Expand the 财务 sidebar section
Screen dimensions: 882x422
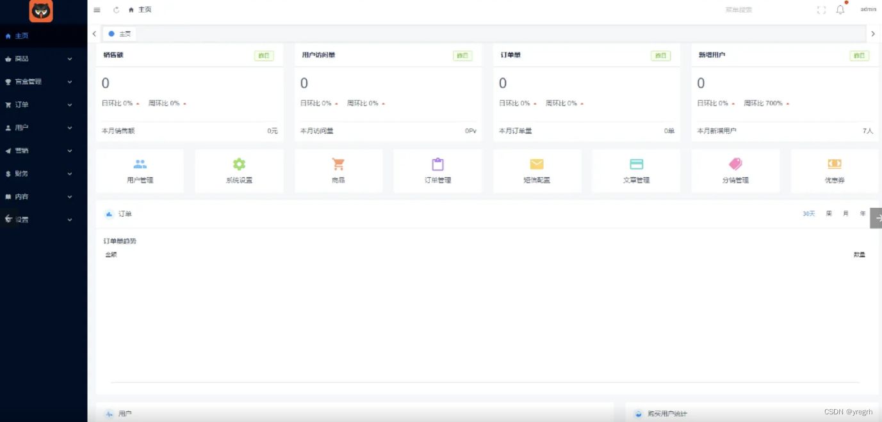(42, 173)
